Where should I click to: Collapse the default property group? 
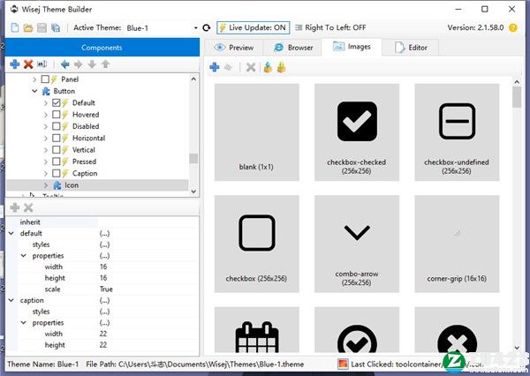click(11, 233)
